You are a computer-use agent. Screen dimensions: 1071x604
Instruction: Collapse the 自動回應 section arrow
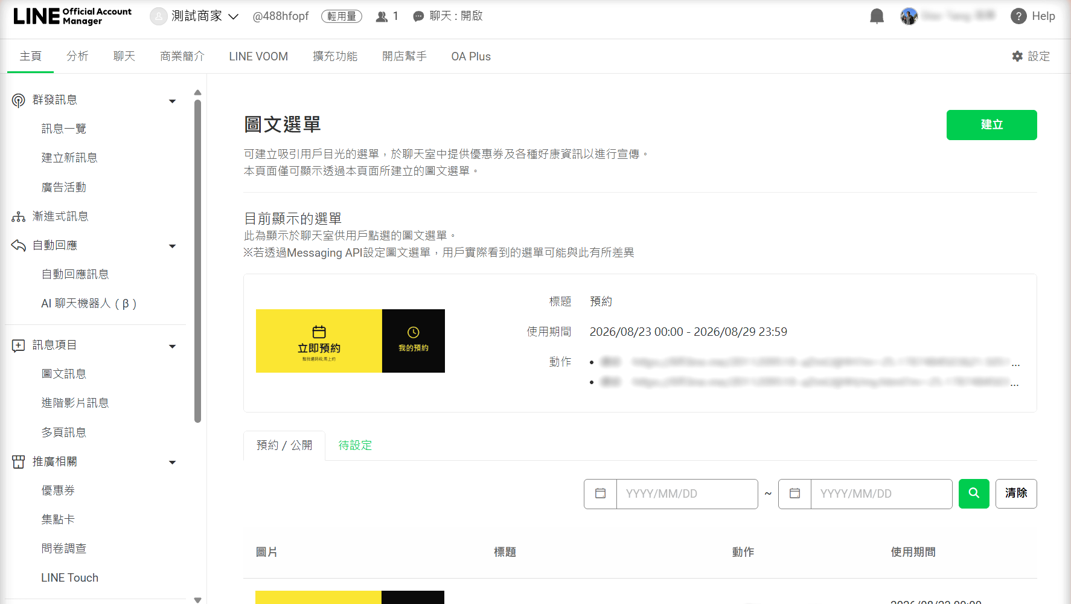tap(173, 246)
